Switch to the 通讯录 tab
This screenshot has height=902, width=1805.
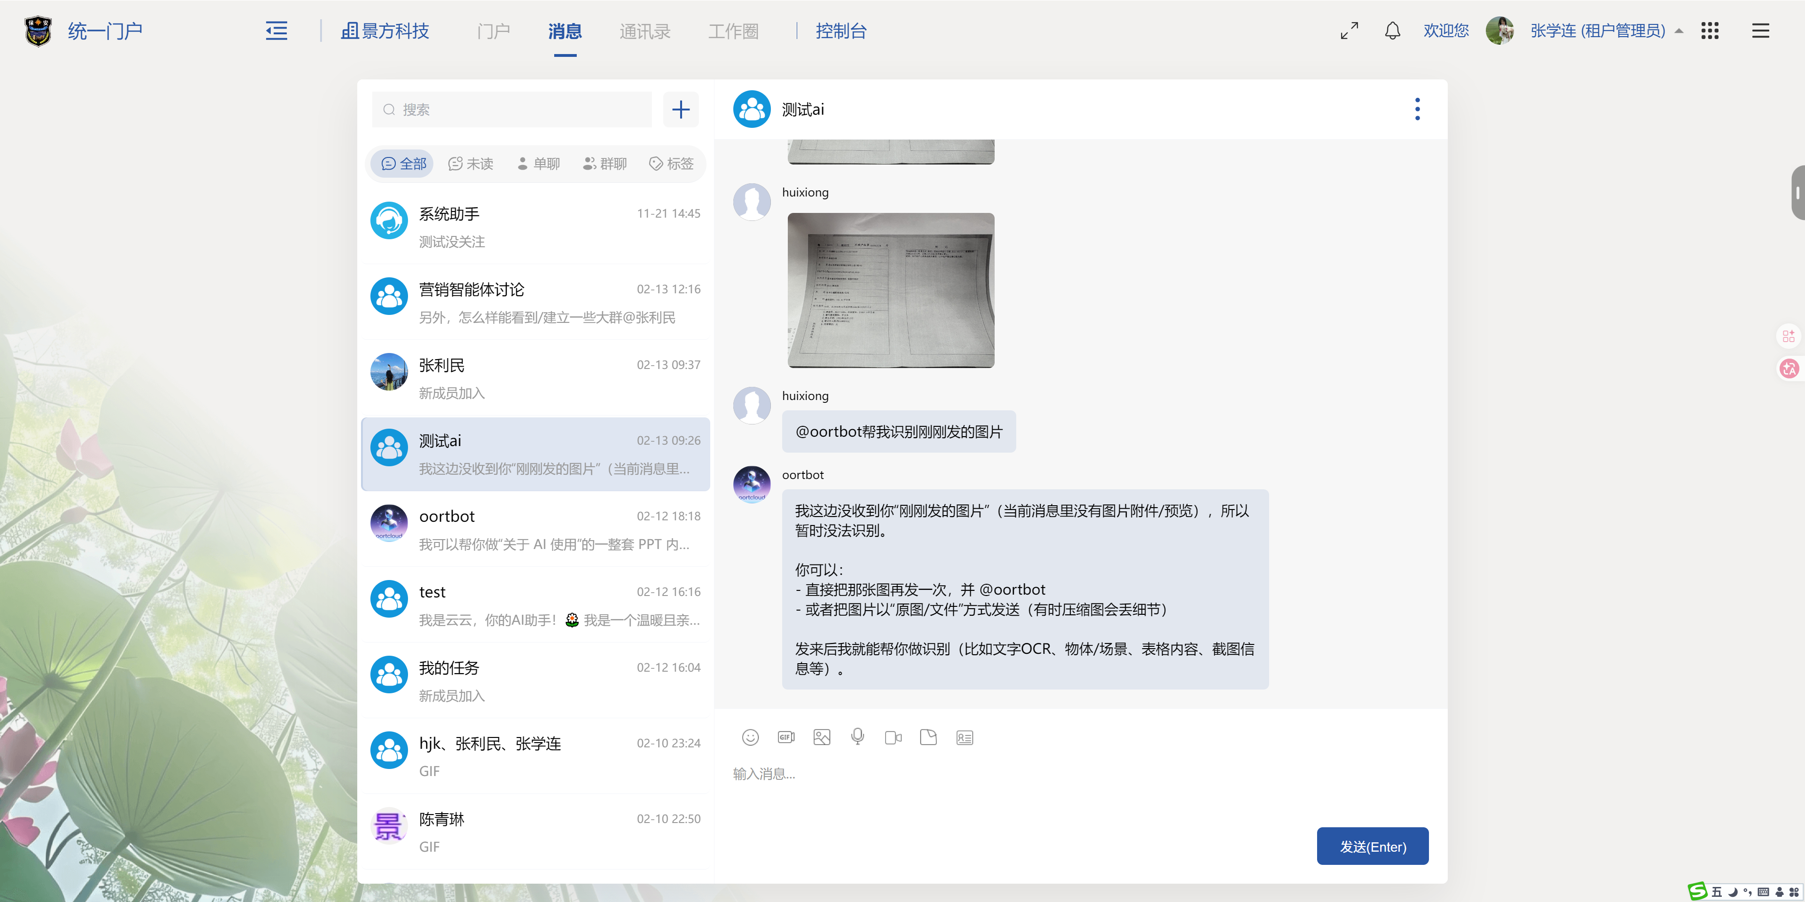(644, 31)
